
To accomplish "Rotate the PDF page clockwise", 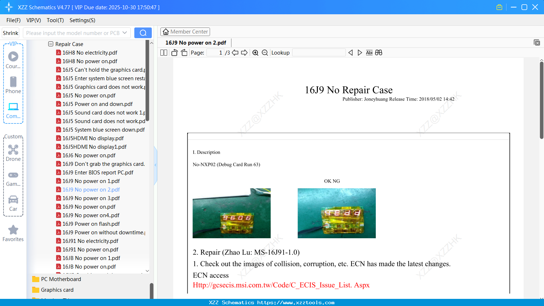I will pos(184,53).
